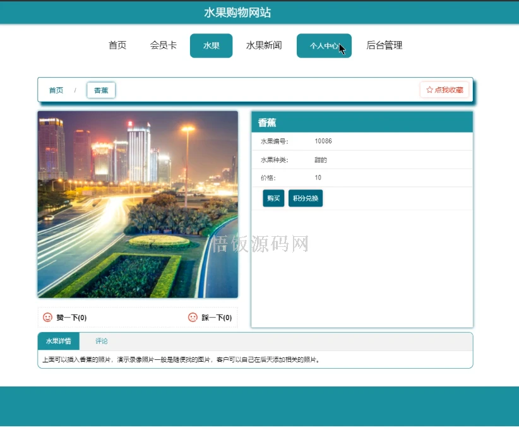
Task: Open the 首页 navigation menu item
Action: tap(117, 45)
